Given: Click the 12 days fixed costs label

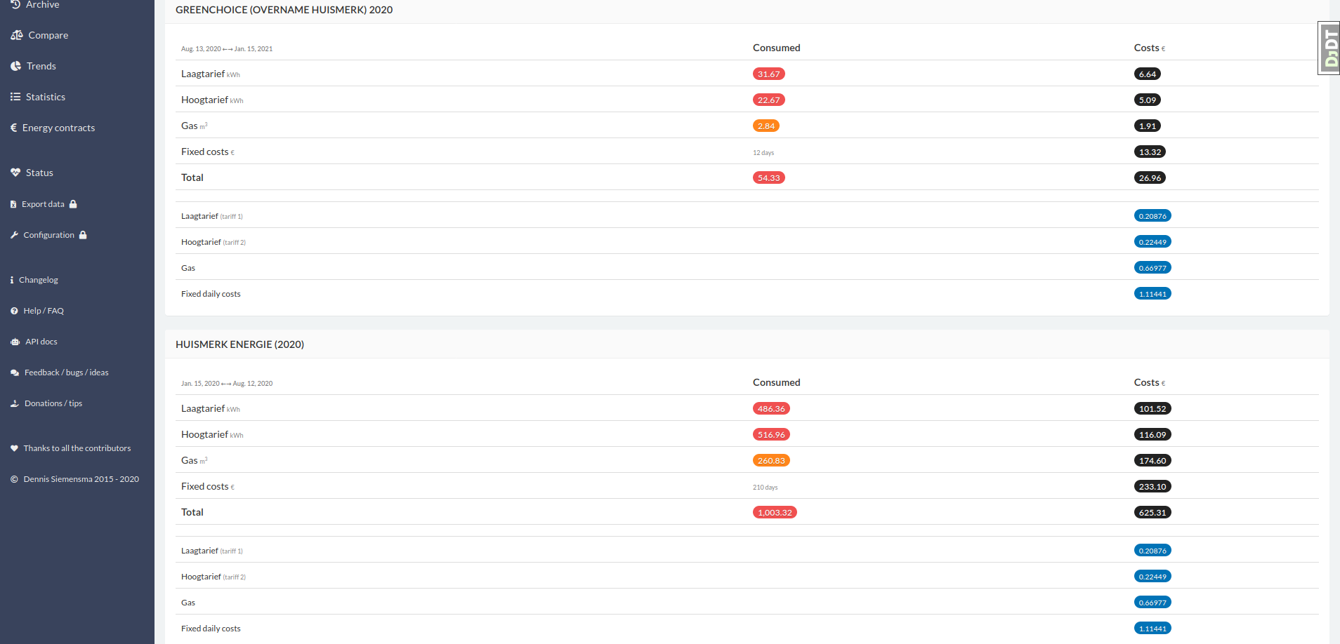Looking at the screenshot, I should pyautogui.click(x=763, y=152).
